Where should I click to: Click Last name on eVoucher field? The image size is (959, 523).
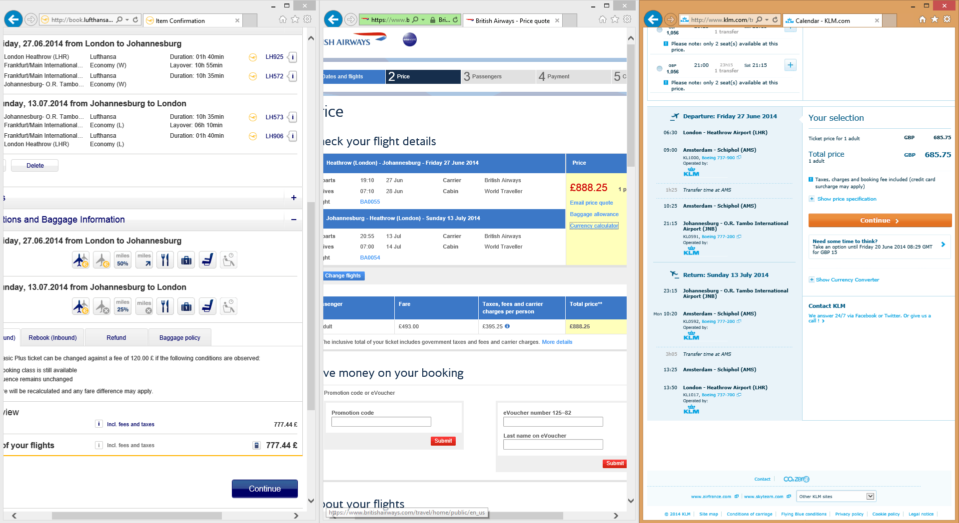pos(553,445)
